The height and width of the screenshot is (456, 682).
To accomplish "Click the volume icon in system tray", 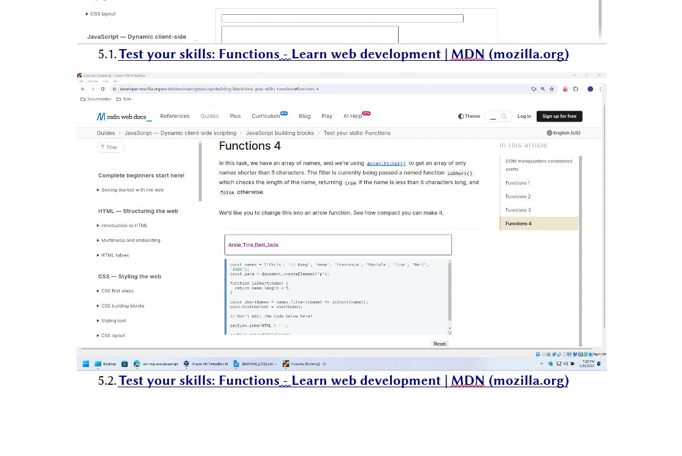I will tap(566, 364).
